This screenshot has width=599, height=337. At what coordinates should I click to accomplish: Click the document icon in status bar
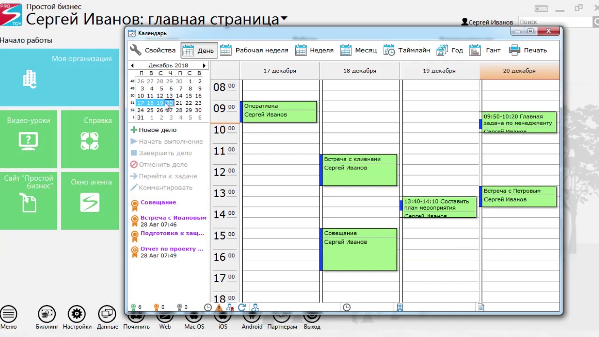[x=481, y=308]
